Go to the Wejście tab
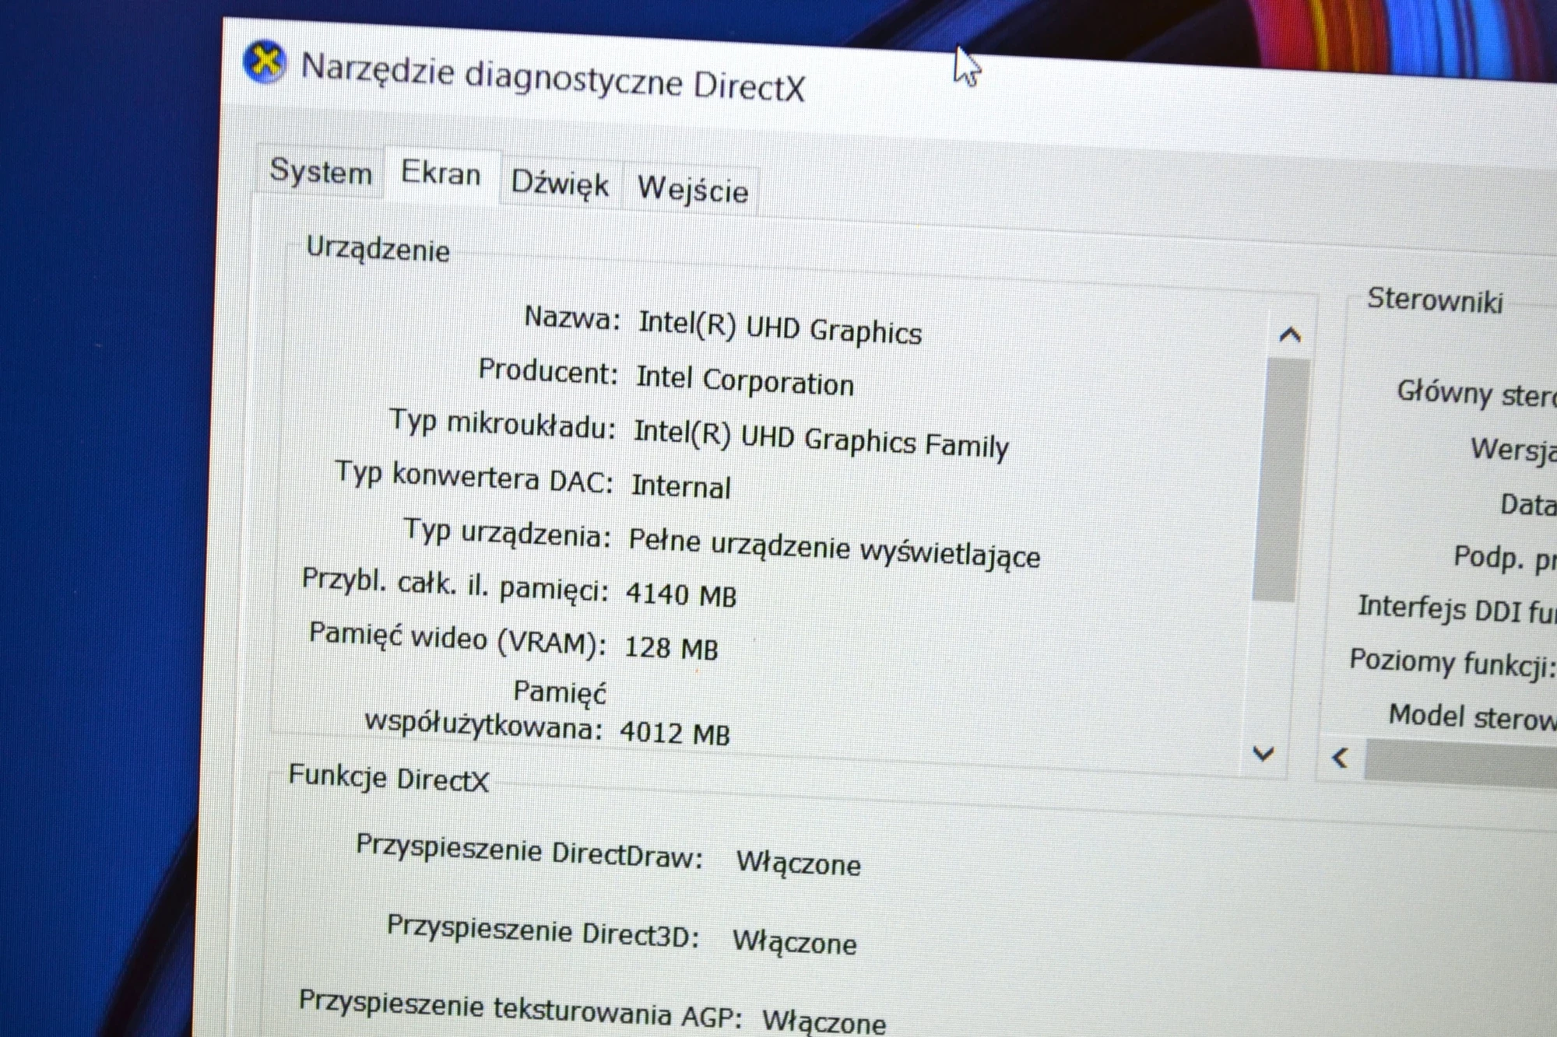This screenshot has width=1557, height=1037. point(692,190)
